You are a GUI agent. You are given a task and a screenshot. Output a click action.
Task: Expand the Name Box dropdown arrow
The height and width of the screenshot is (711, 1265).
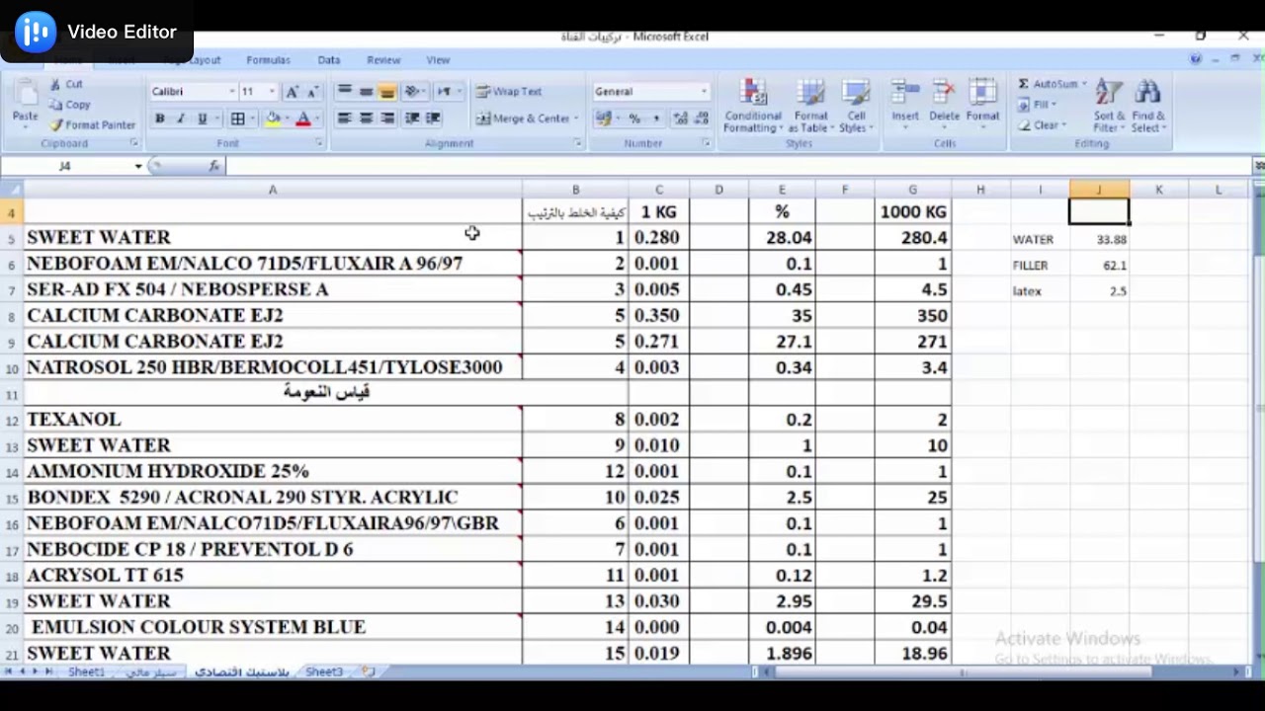138,166
